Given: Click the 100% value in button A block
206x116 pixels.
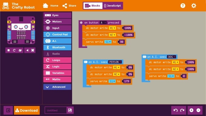Looking at the screenshot, I should coord(128,28).
